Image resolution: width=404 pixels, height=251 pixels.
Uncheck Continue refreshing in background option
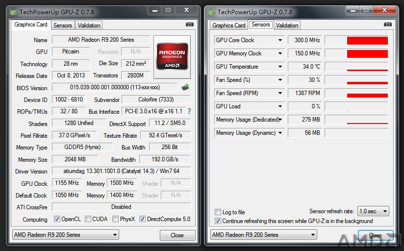point(218,221)
